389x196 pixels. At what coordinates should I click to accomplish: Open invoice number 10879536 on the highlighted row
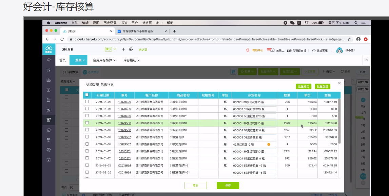(x=124, y=123)
